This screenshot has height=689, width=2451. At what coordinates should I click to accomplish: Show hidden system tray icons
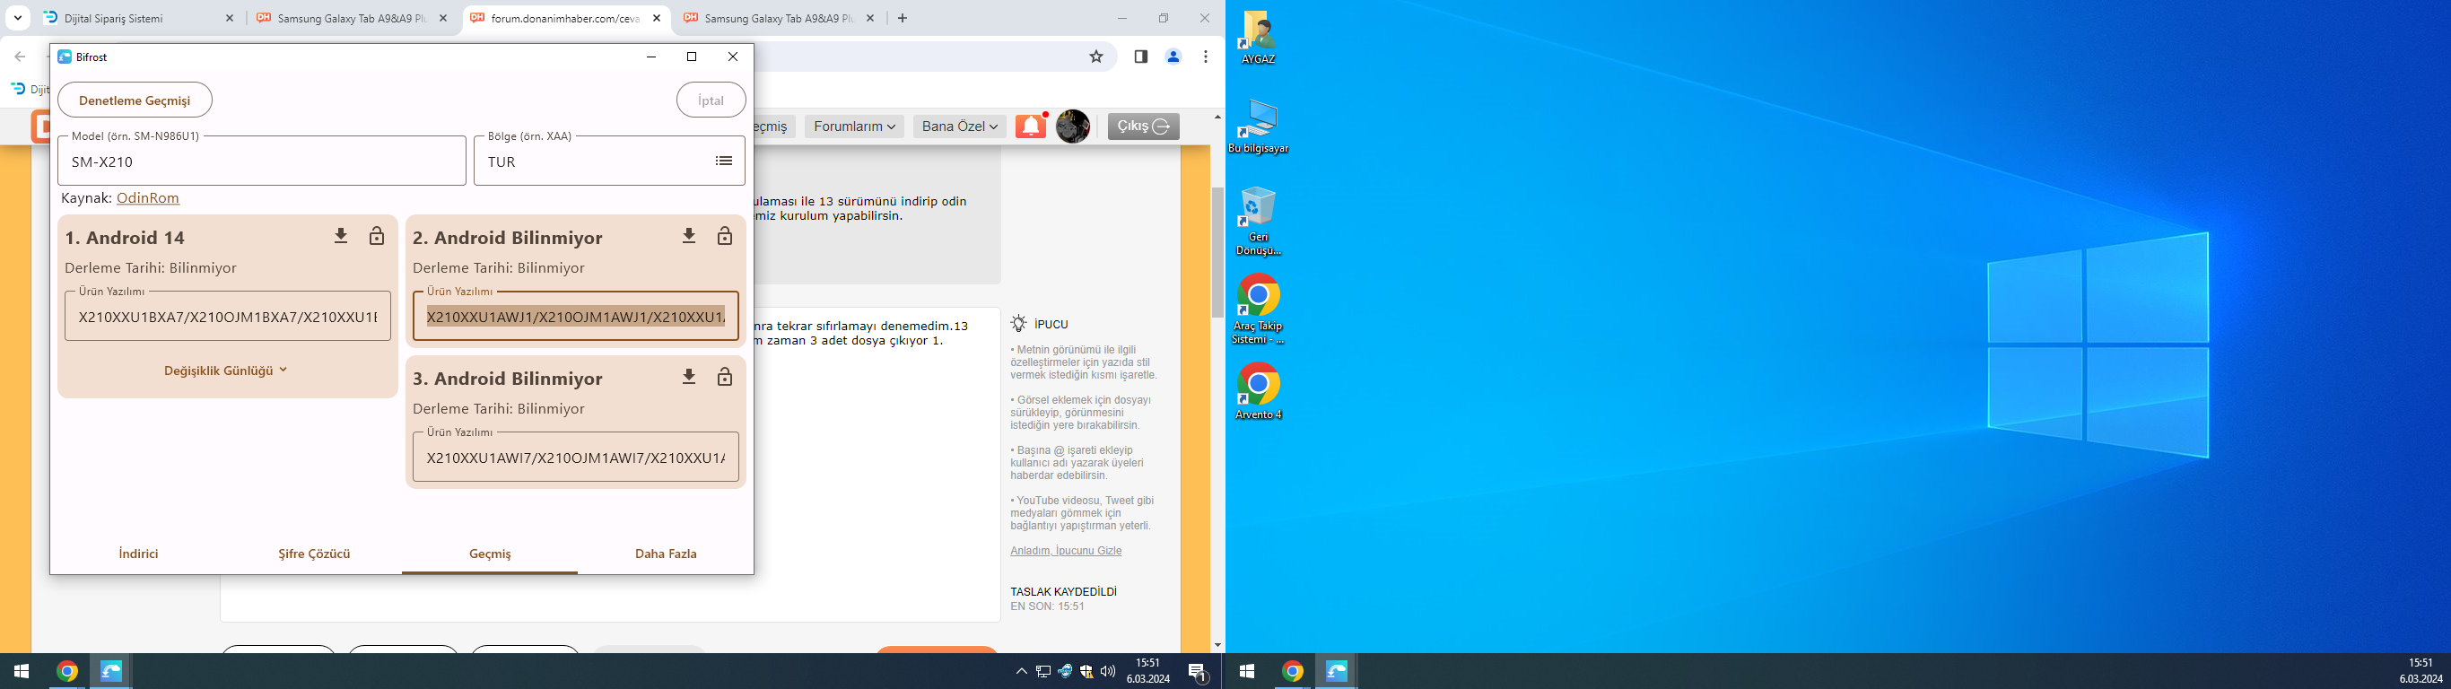1021,671
